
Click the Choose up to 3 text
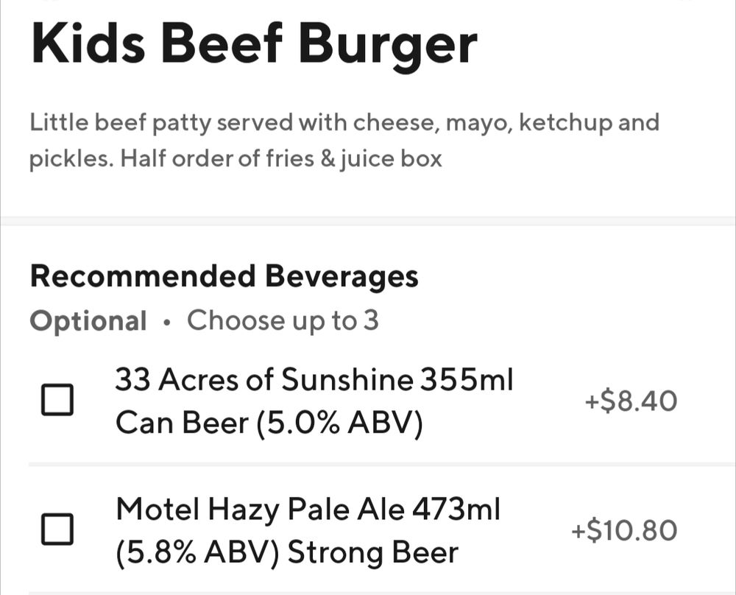point(283,320)
